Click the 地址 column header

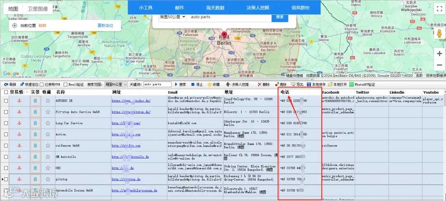coord(250,92)
